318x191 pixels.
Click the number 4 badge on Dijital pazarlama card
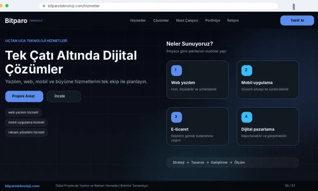point(247,117)
